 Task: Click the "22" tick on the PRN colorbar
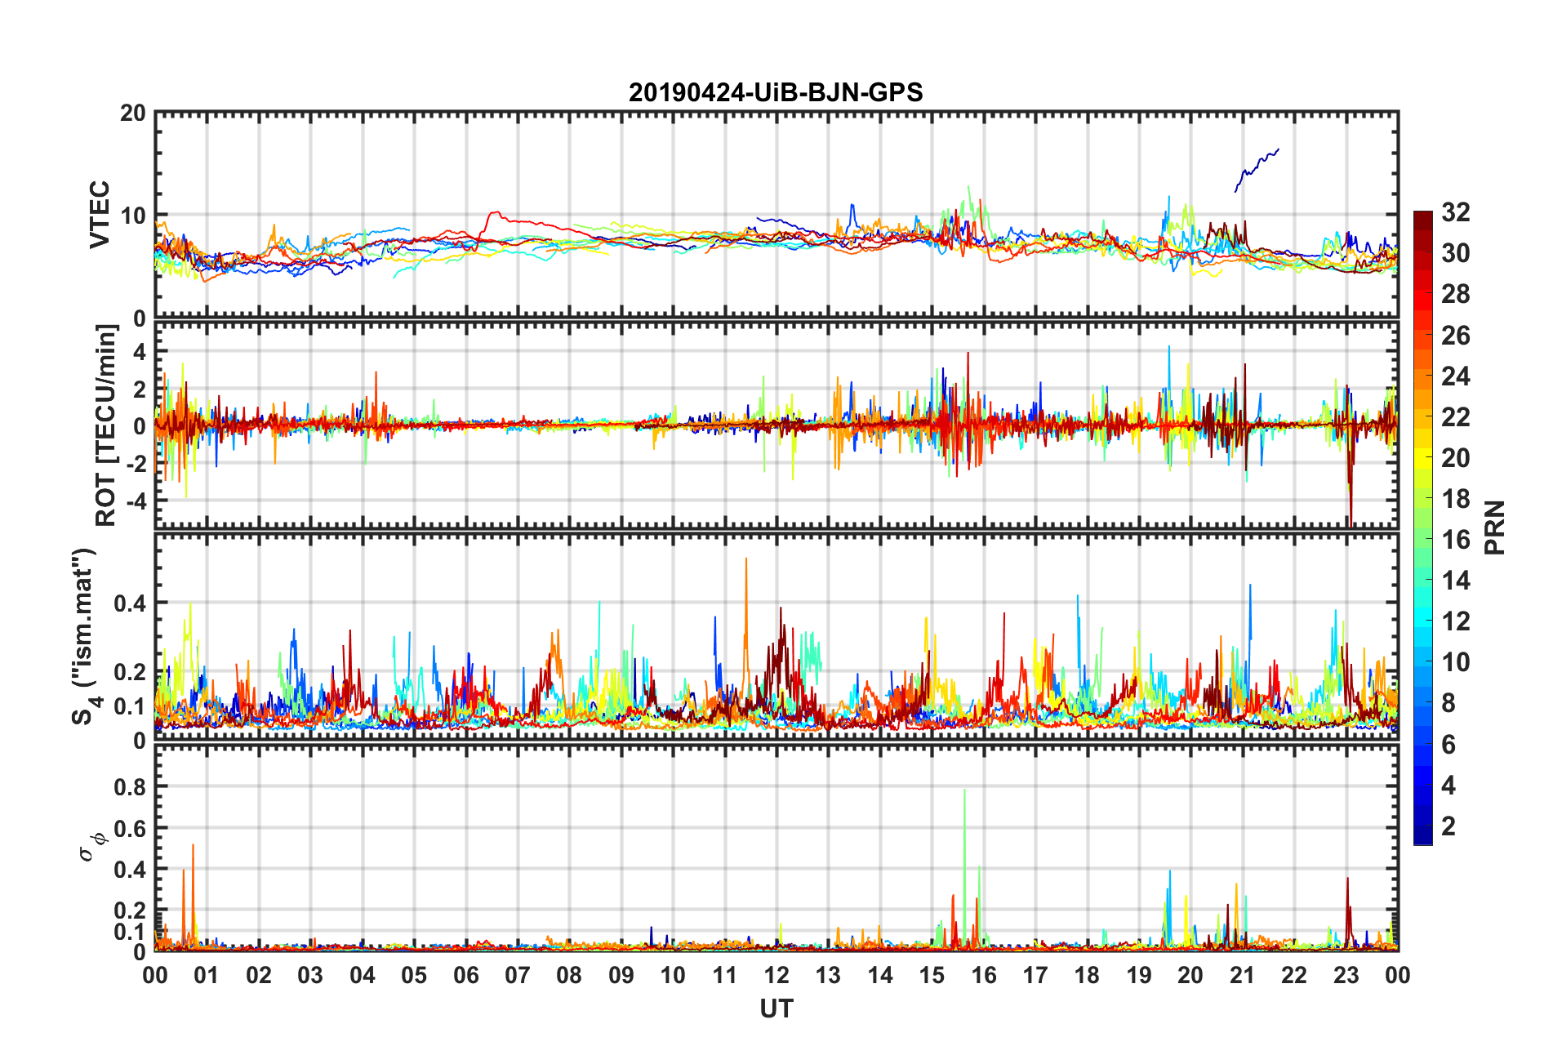1456,416
